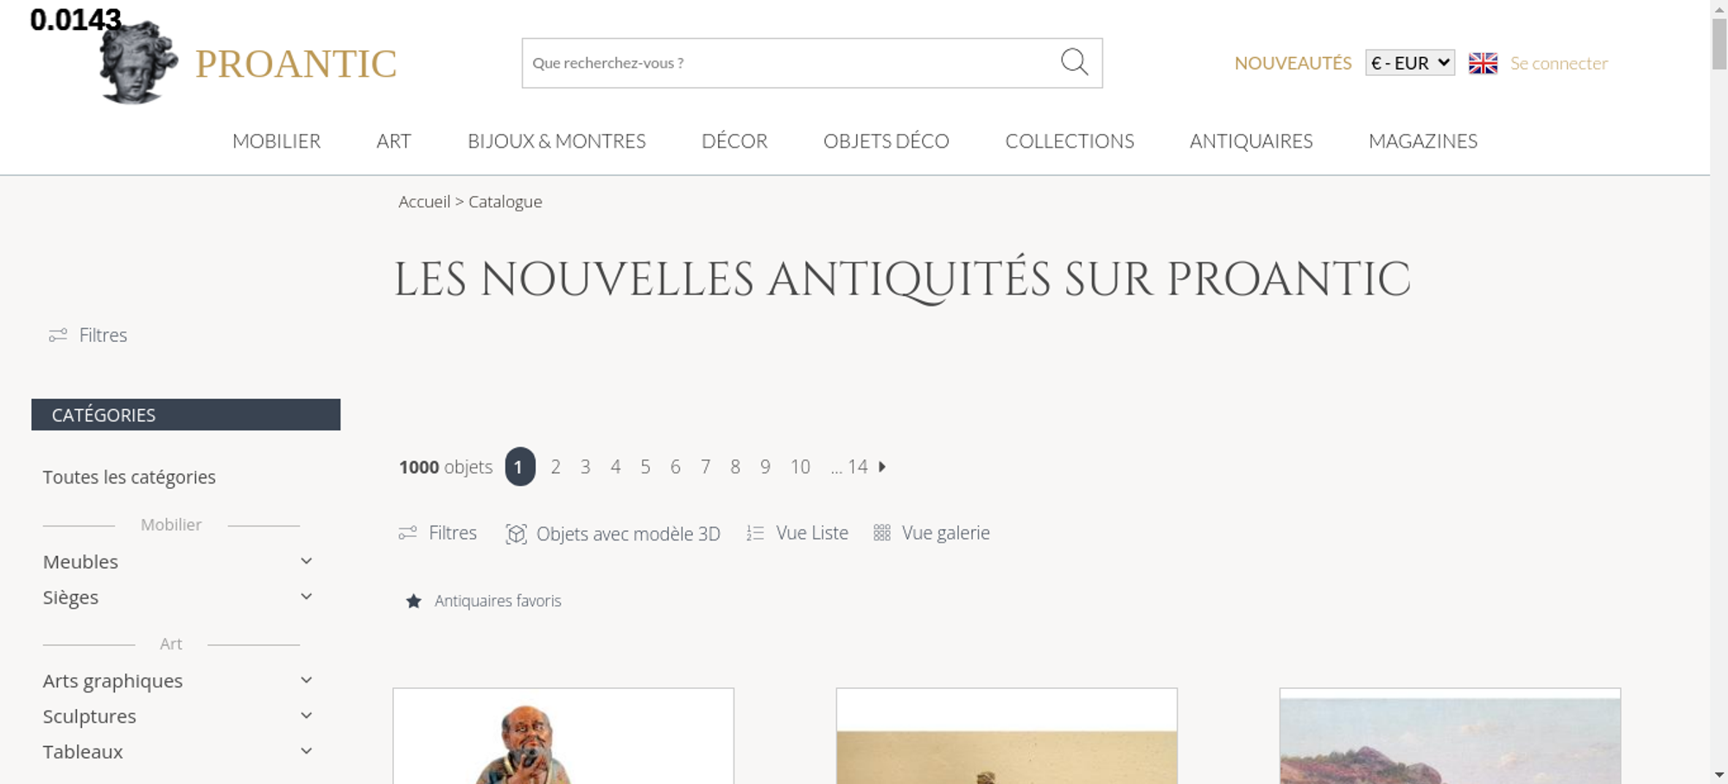Viewport: 1728px width, 784px height.
Task: Open sidebar Filtres sliders icon
Action: [58, 335]
